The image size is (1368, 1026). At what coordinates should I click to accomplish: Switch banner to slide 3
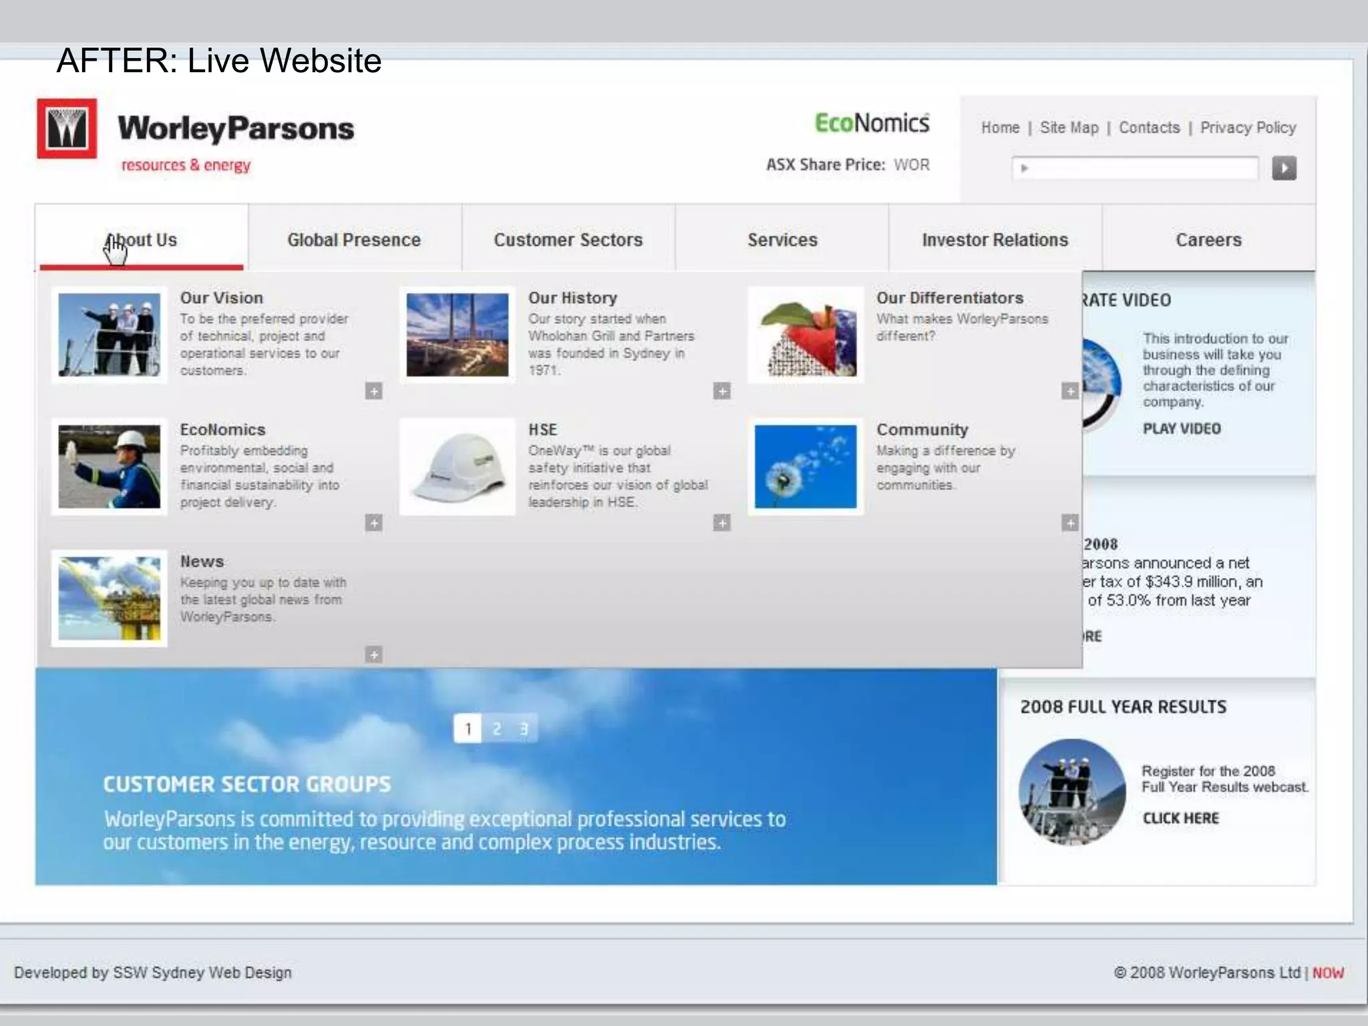[x=524, y=728]
